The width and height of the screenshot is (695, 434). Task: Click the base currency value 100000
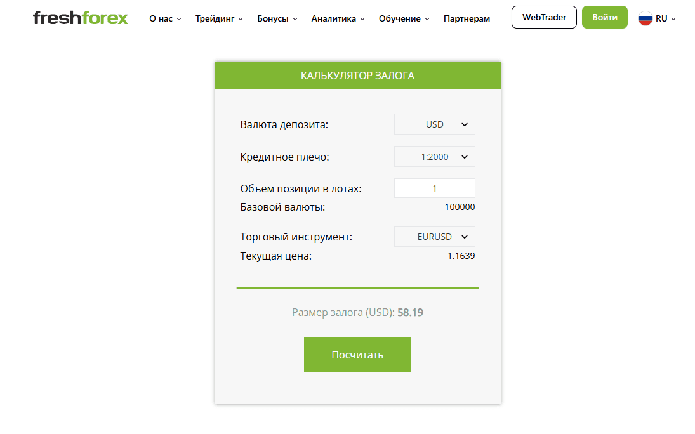point(460,207)
